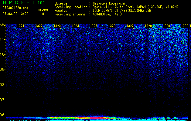
Task: Click the 1328 time marker
Action: click(x=148, y=26)
